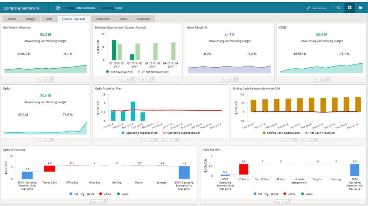Open calendar icon in COGS panel

pos(328,80)
